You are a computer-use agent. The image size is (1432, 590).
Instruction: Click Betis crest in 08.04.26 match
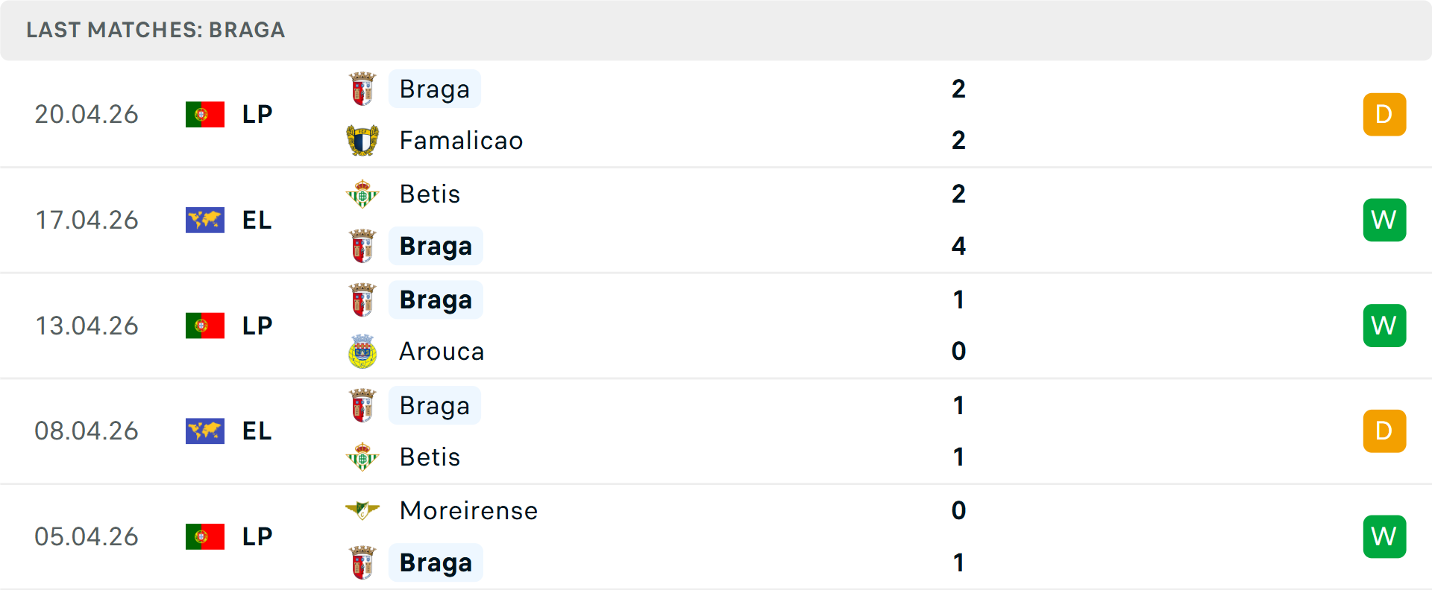click(x=362, y=457)
